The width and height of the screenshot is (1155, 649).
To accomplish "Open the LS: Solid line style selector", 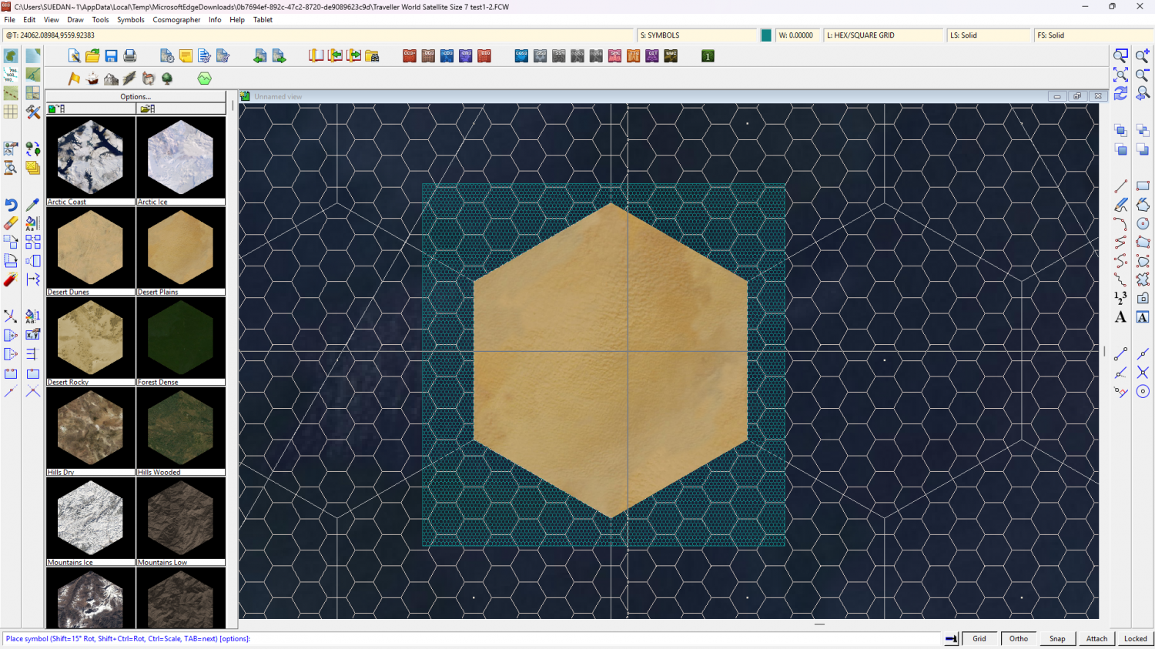I will [x=987, y=35].
